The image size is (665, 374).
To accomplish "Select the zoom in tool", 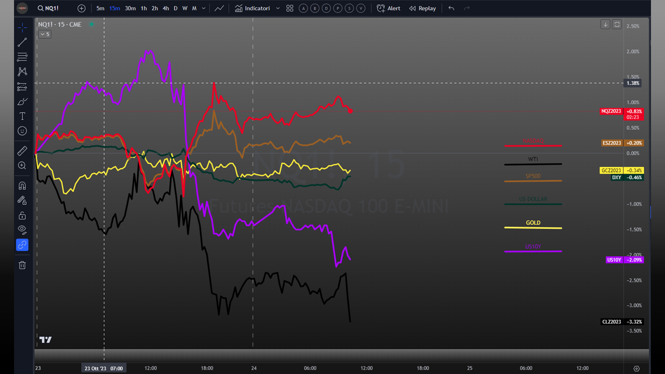I will 22,166.
